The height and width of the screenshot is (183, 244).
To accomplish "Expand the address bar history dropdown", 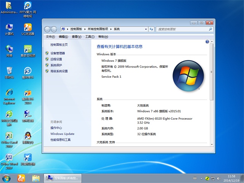I will [x=145, y=29].
